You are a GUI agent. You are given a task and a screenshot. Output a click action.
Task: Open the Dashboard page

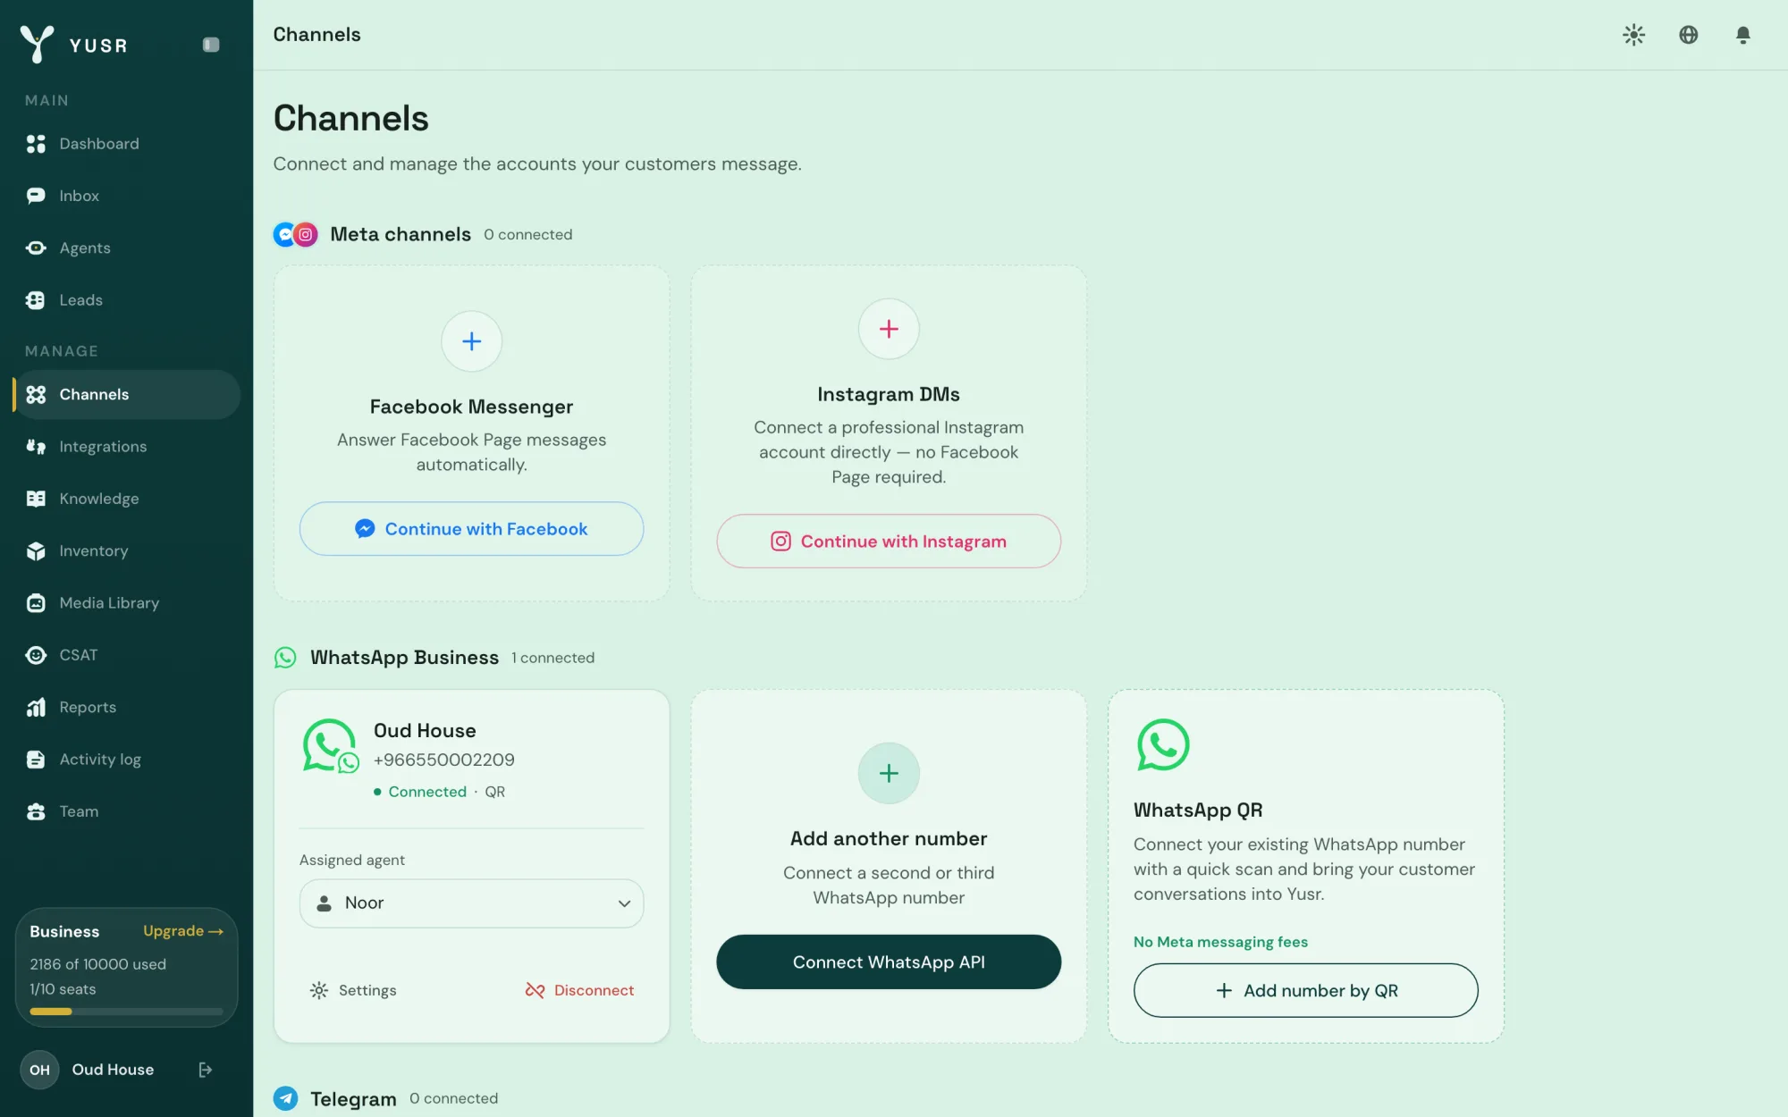[126, 144]
